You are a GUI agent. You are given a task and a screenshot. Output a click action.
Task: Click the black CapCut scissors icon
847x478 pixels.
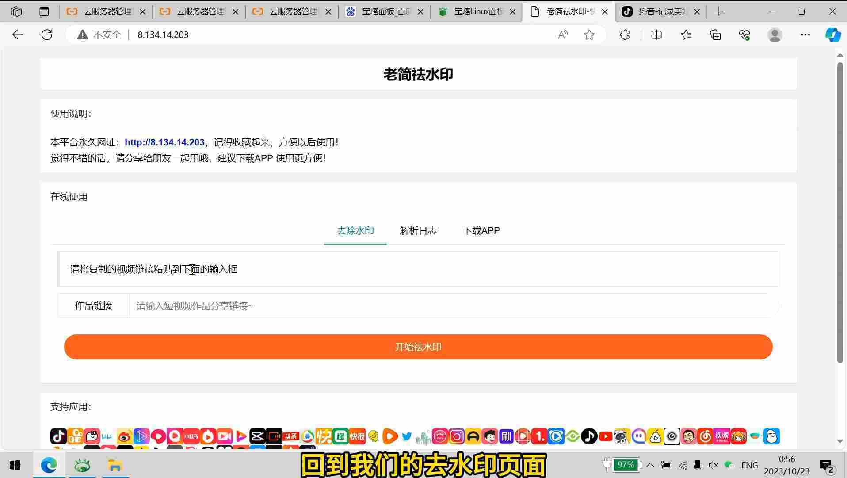(x=257, y=436)
